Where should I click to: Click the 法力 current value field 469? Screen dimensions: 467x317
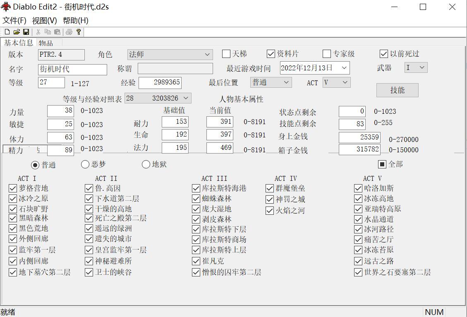(220, 148)
